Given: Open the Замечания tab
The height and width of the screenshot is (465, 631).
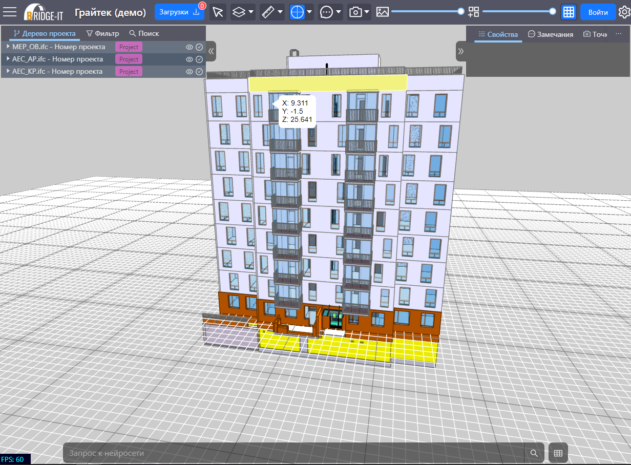Looking at the screenshot, I should coord(551,34).
